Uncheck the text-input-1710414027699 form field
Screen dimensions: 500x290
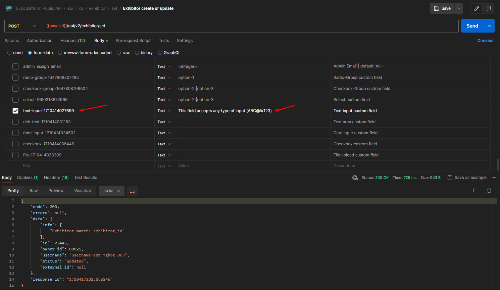click(15, 110)
